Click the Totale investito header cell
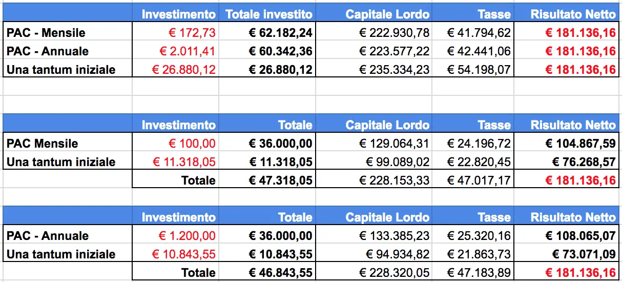Screen dimensions: 622x282 coord(267,14)
